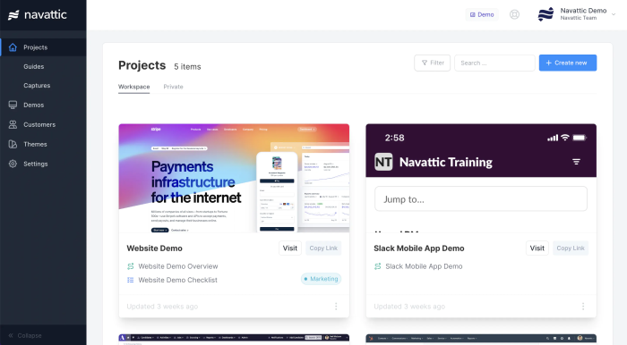Viewport: 627px width, 345px height.
Task: Click the Collapse sidebar chevron icon
Action: coord(11,335)
